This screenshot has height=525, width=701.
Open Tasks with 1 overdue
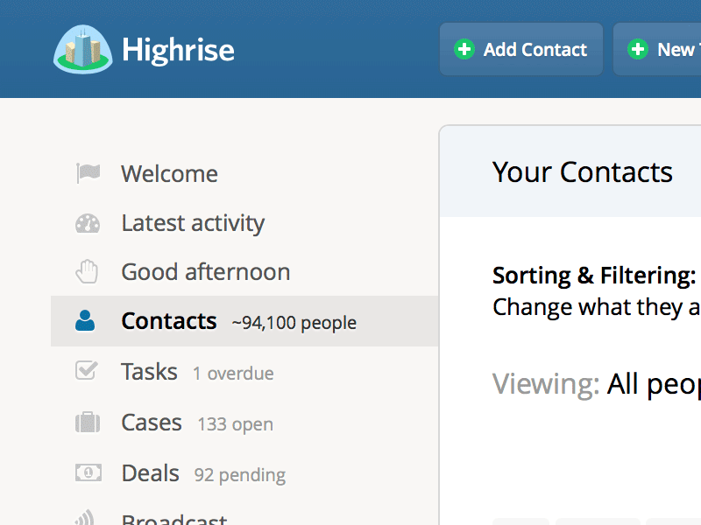point(150,372)
